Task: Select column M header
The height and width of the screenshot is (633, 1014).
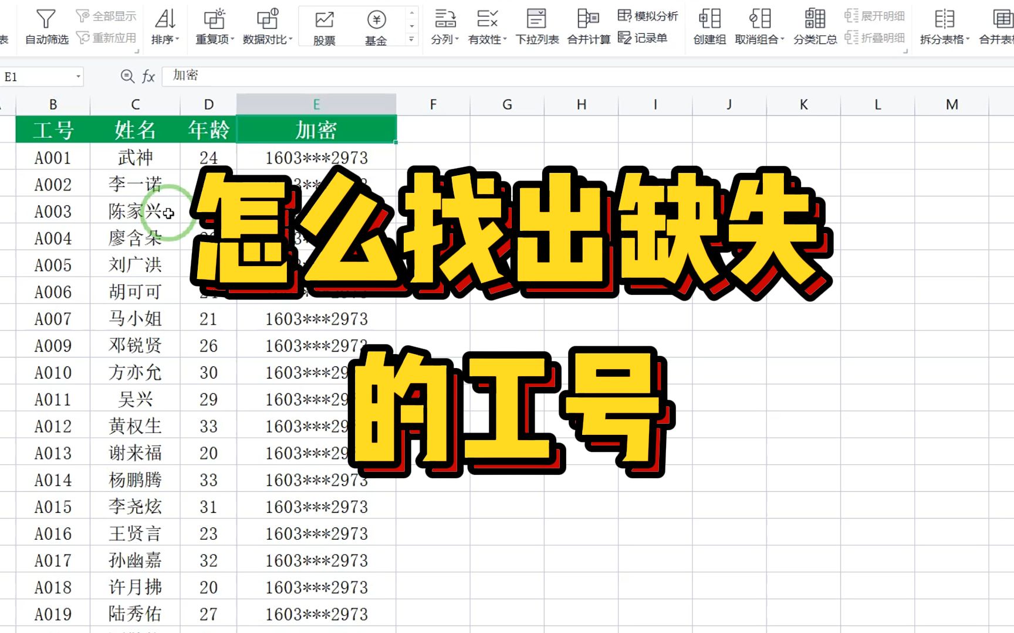Action: coord(952,104)
